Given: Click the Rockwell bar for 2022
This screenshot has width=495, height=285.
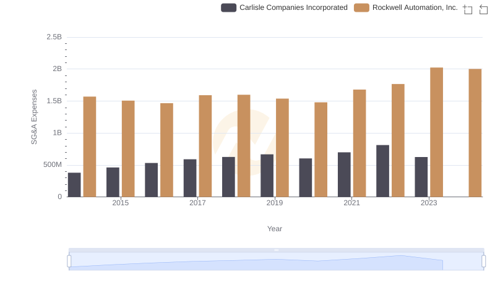Looking at the screenshot, I should [x=398, y=140].
